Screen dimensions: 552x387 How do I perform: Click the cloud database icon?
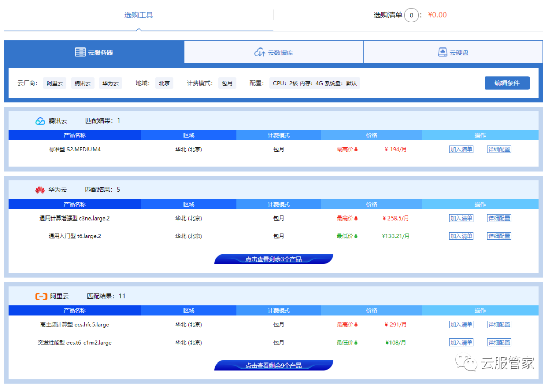(260, 52)
